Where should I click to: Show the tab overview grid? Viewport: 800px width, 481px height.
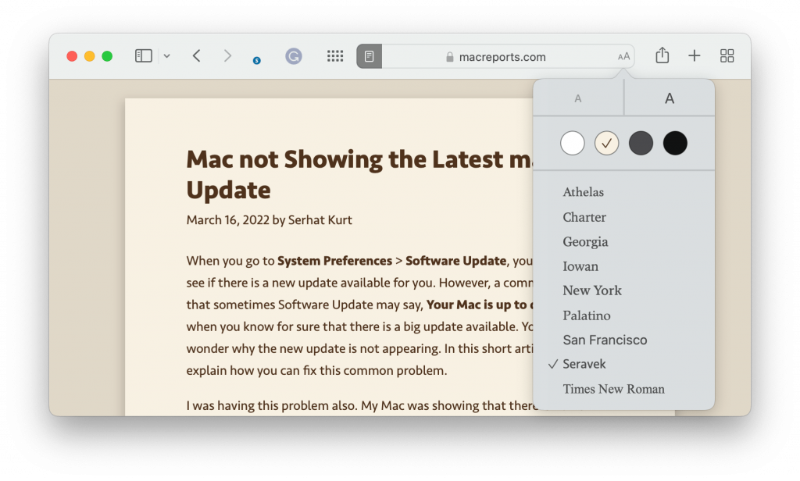click(x=727, y=56)
